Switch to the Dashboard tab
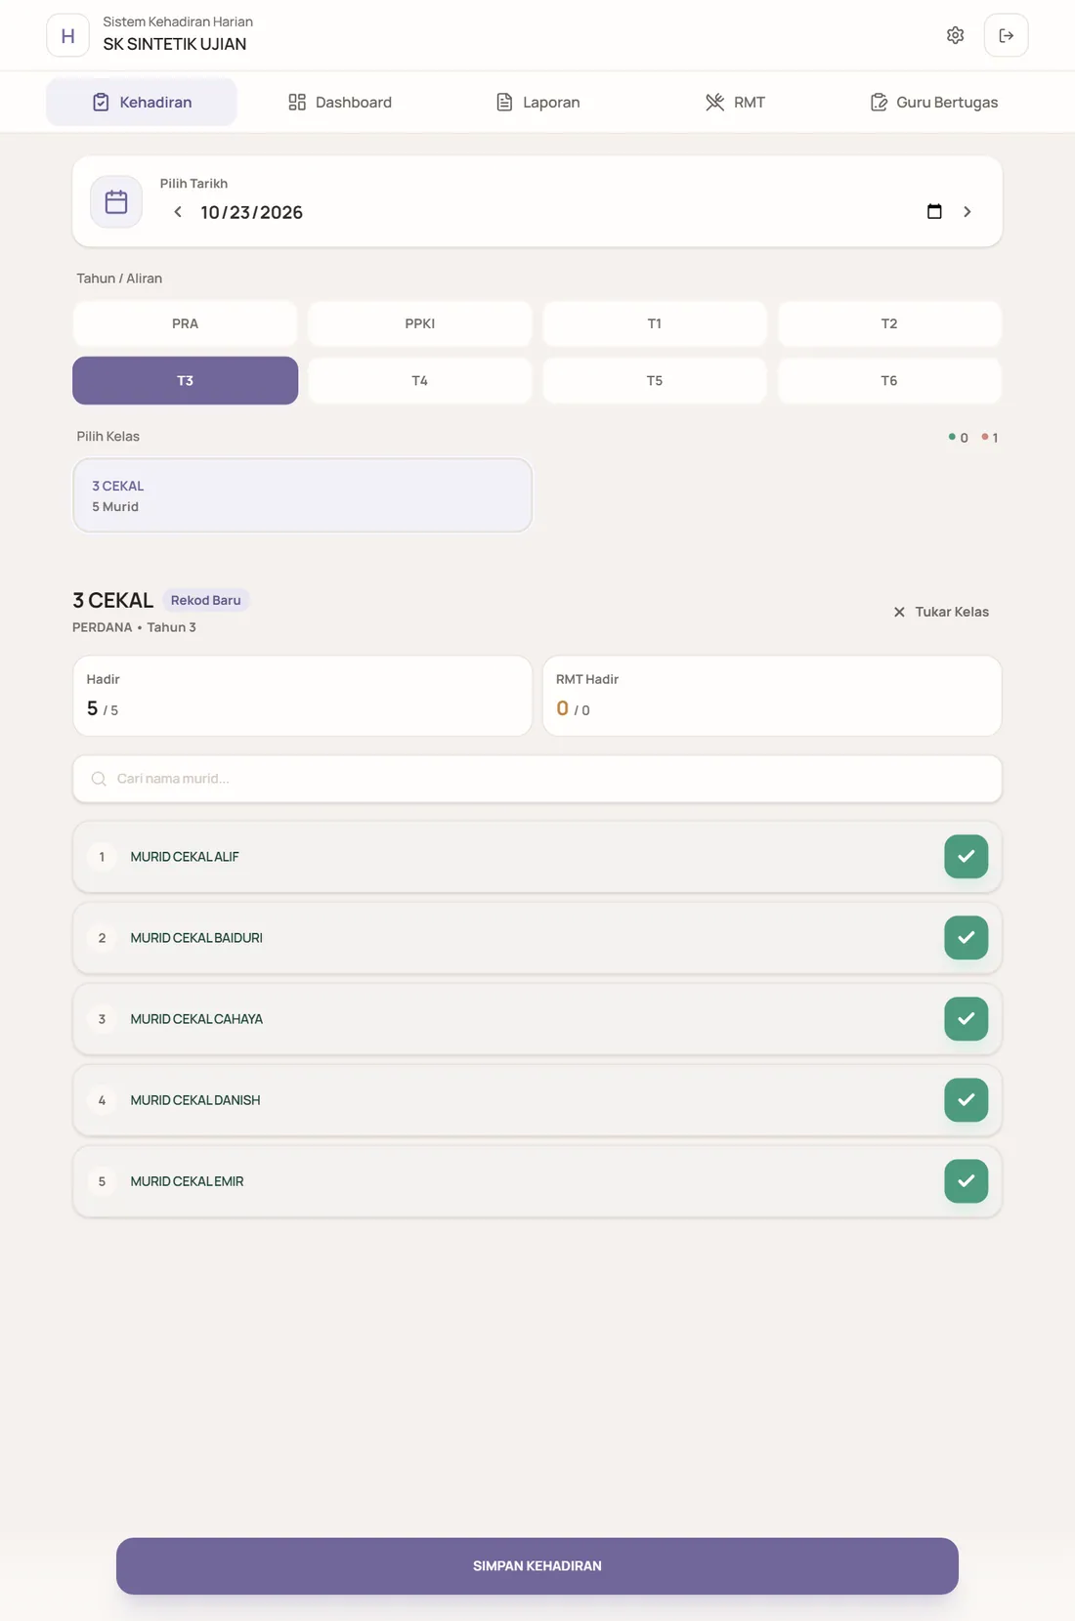The width and height of the screenshot is (1075, 1621). (x=340, y=102)
